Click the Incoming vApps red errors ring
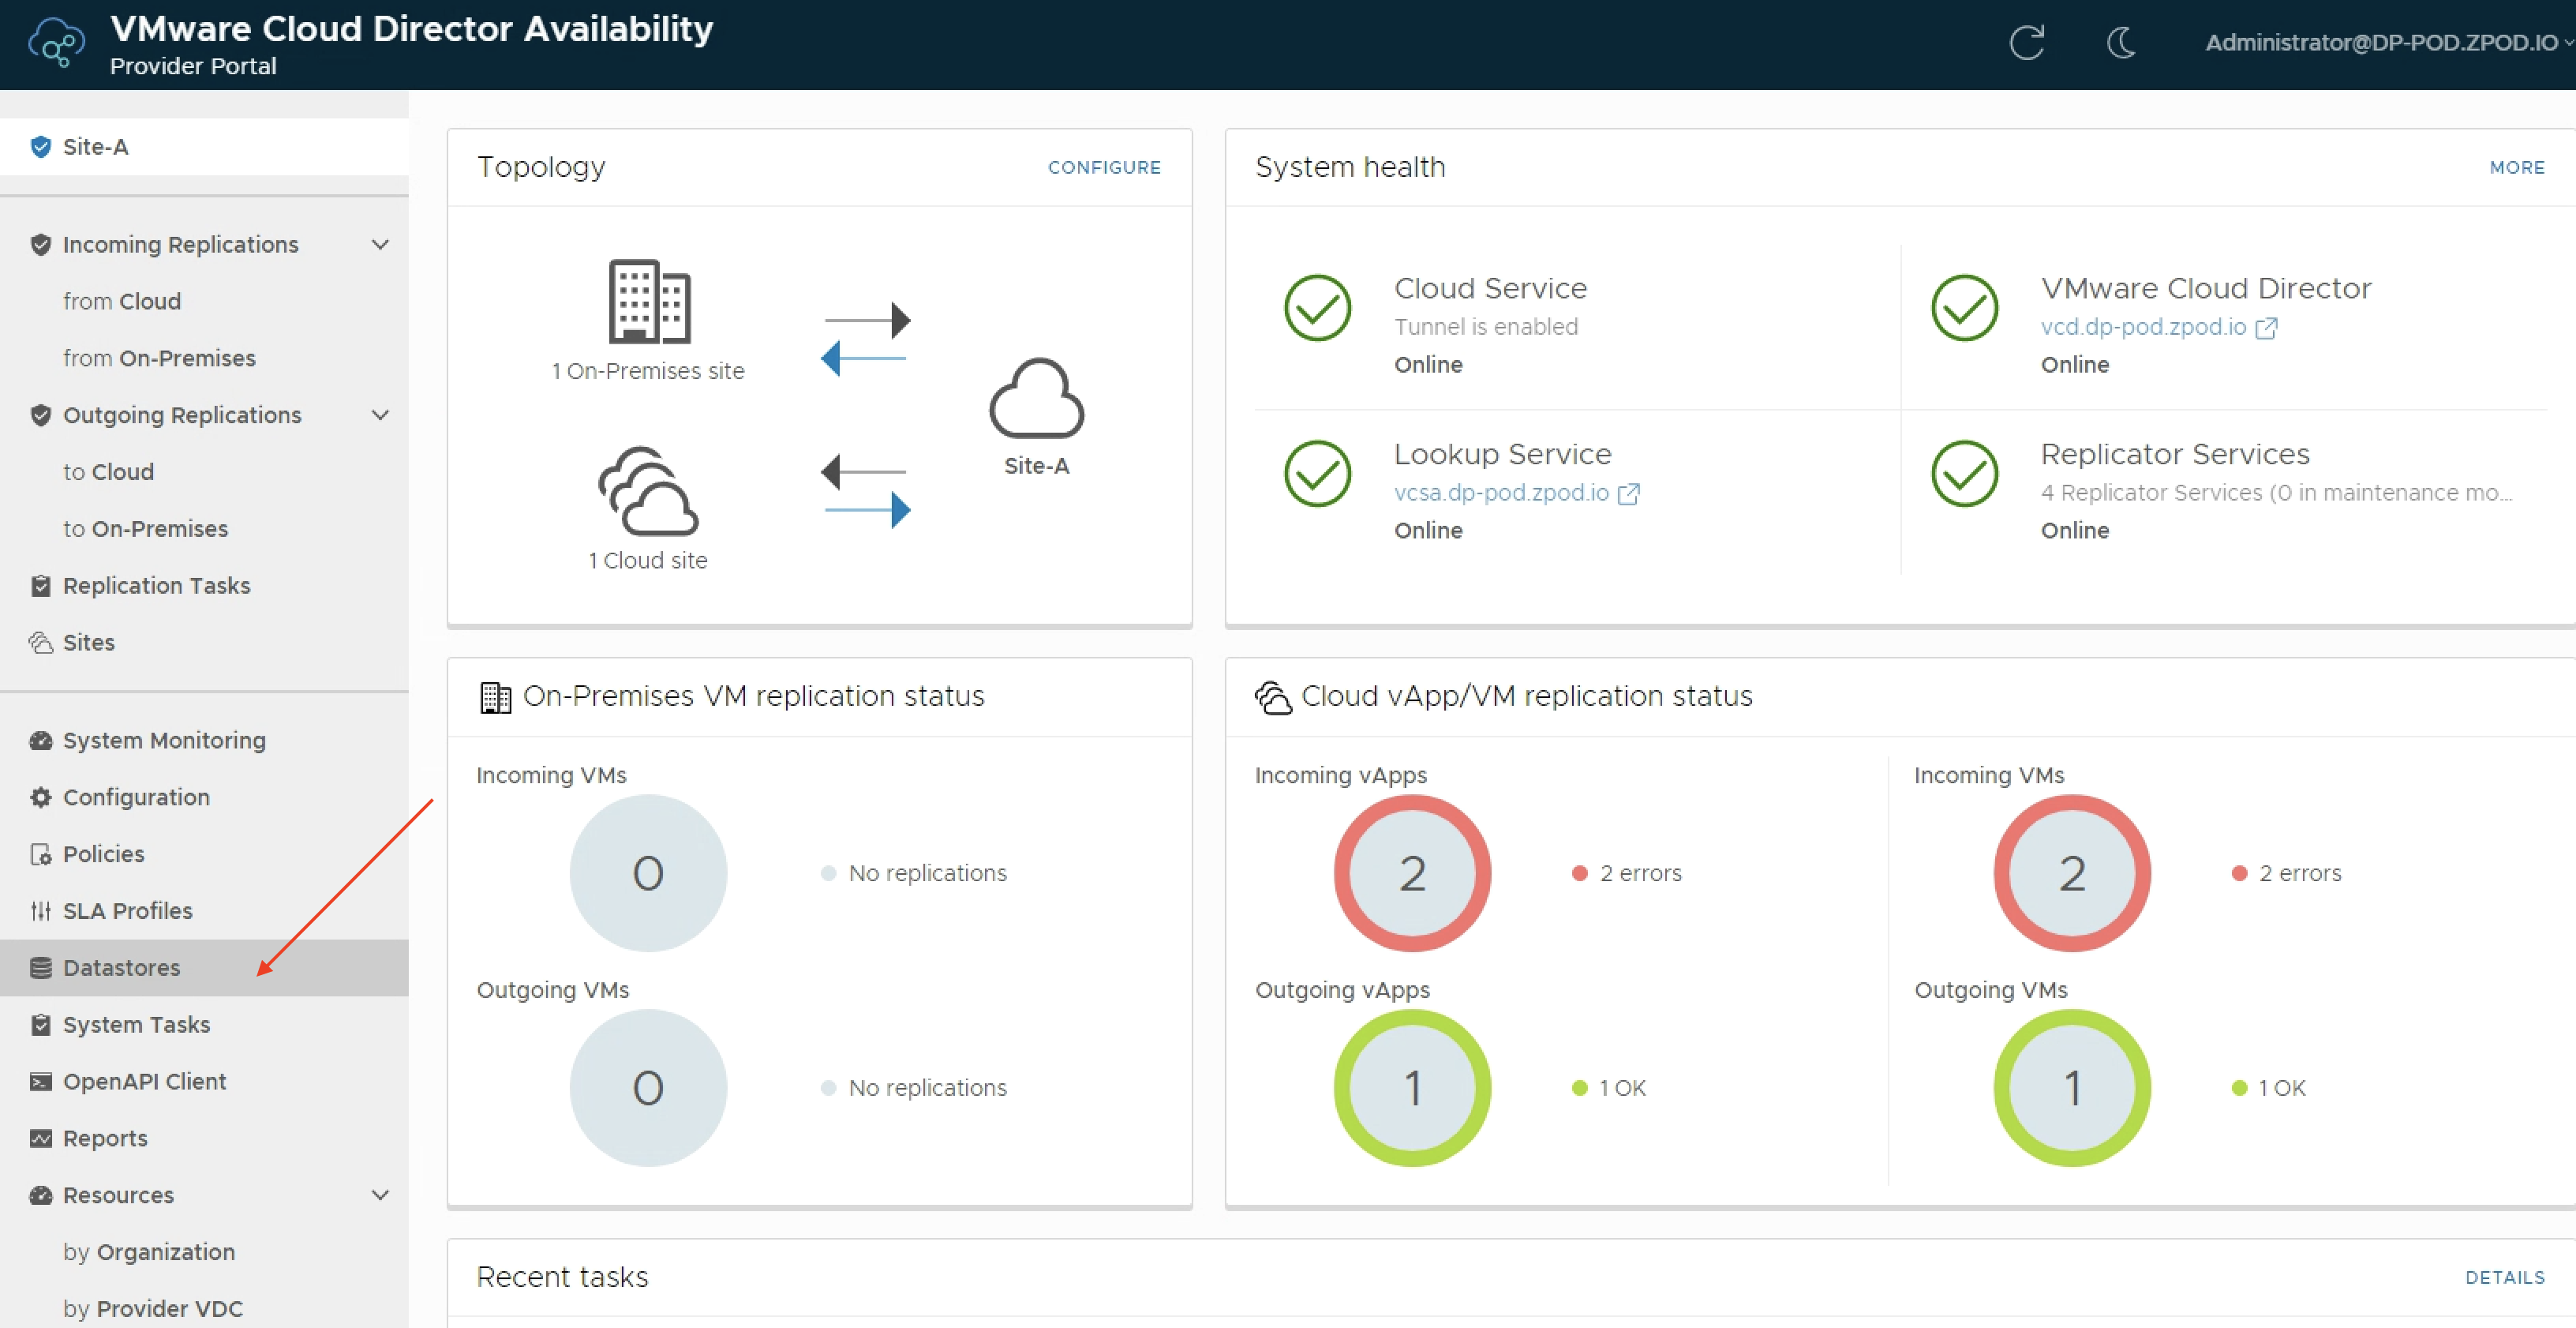This screenshot has width=2576, height=1328. pos(1411,872)
